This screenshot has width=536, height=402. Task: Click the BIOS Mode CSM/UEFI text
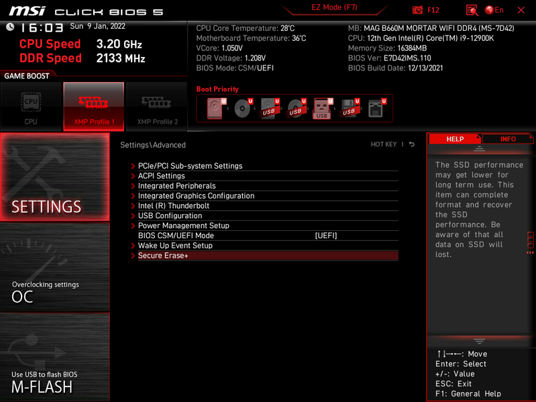[235, 68]
